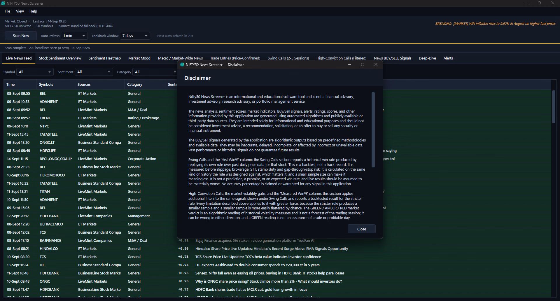This screenshot has height=301, width=560.
Task: Open the Macro / Market-Wide News tab
Action: pos(180,58)
